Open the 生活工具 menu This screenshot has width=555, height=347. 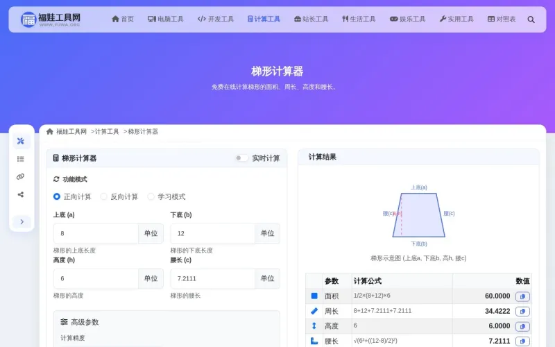click(359, 19)
